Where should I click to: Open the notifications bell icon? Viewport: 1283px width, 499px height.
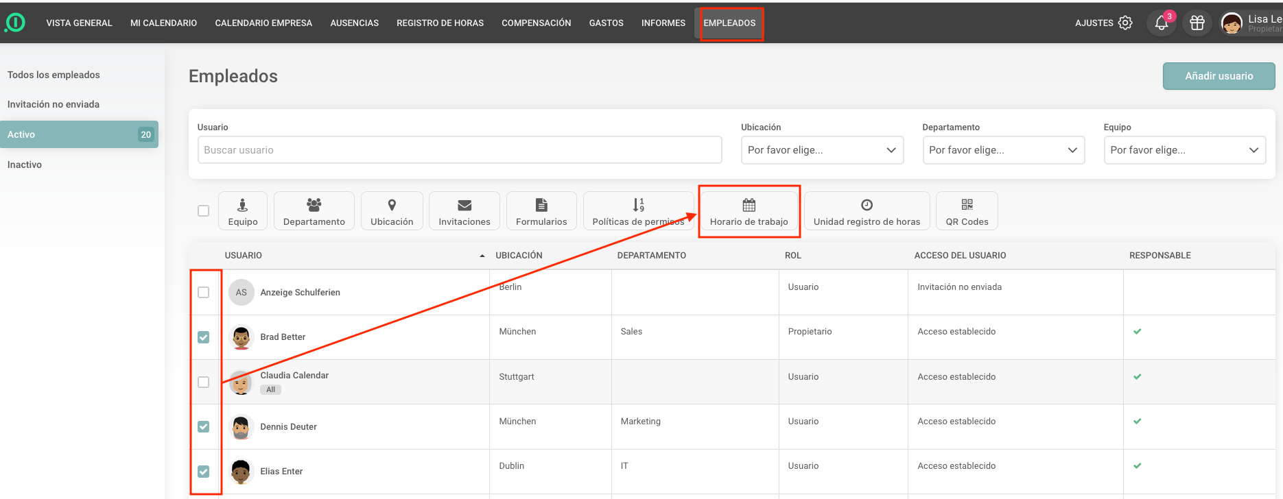[1161, 23]
